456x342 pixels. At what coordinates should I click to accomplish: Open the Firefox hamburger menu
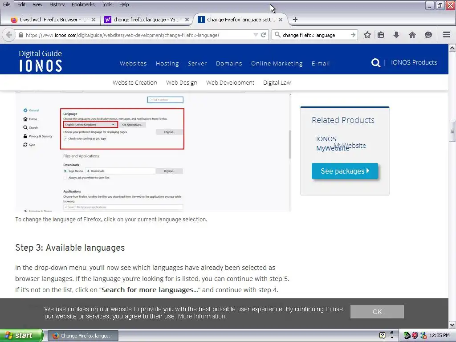pyautogui.click(x=447, y=35)
